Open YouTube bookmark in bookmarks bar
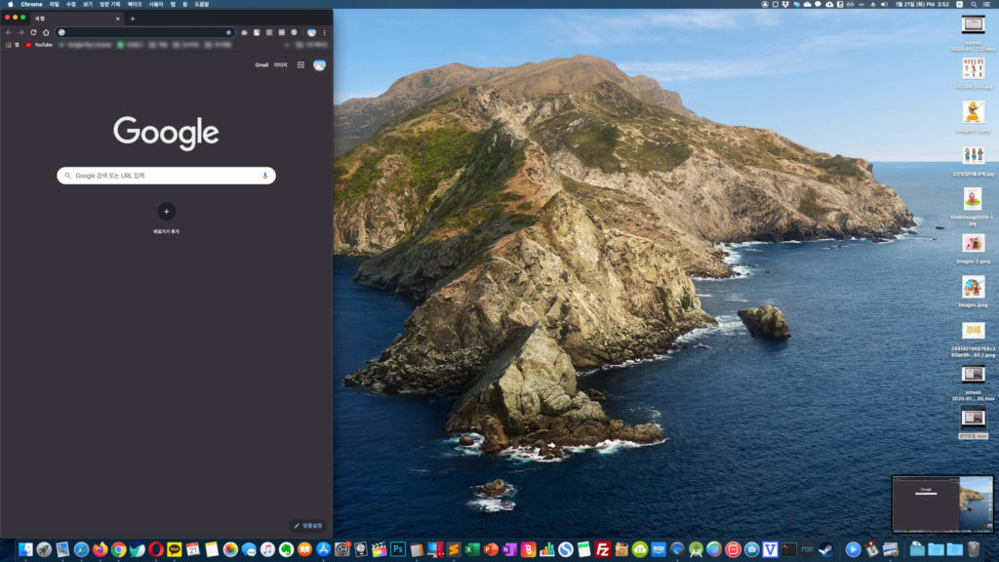The image size is (999, 562). [39, 45]
